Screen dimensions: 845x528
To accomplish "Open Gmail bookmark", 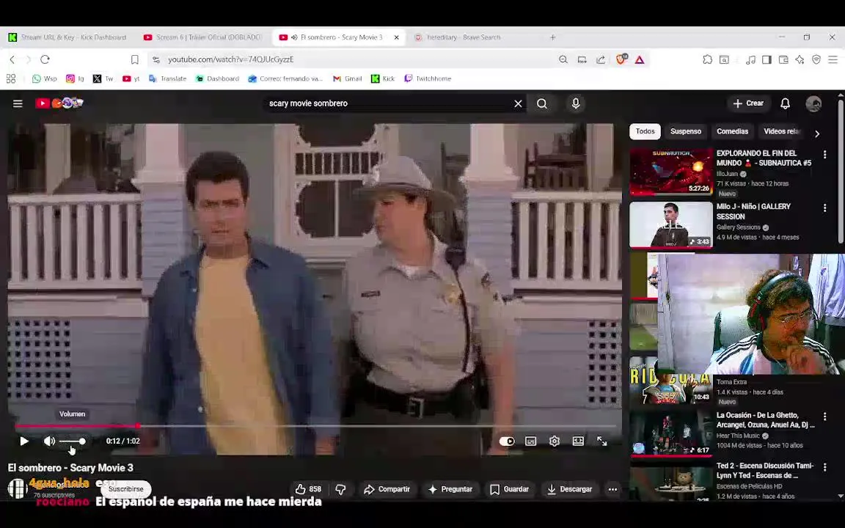I will pyautogui.click(x=347, y=78).
